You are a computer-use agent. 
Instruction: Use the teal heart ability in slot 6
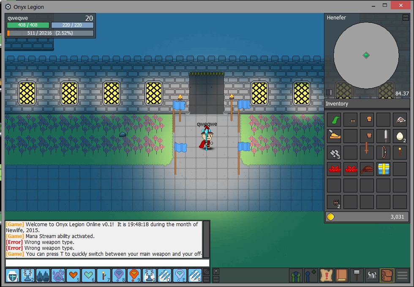[x=88, y=275]
